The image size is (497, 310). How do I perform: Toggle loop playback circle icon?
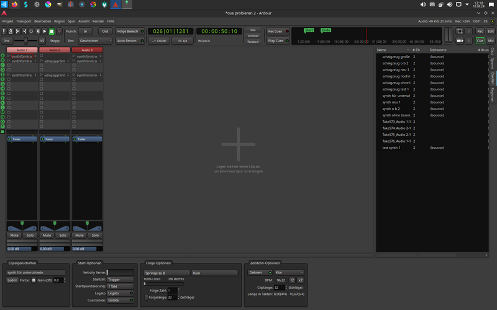(x=31, y=32)
